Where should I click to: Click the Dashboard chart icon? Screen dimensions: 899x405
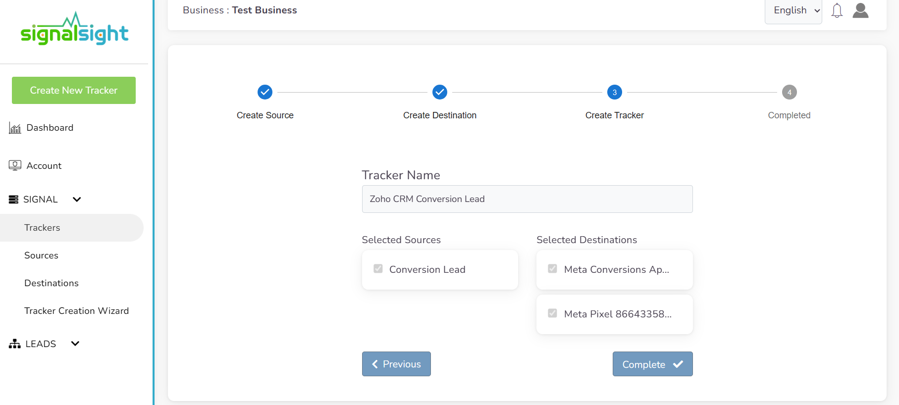[x=15, y=128]
